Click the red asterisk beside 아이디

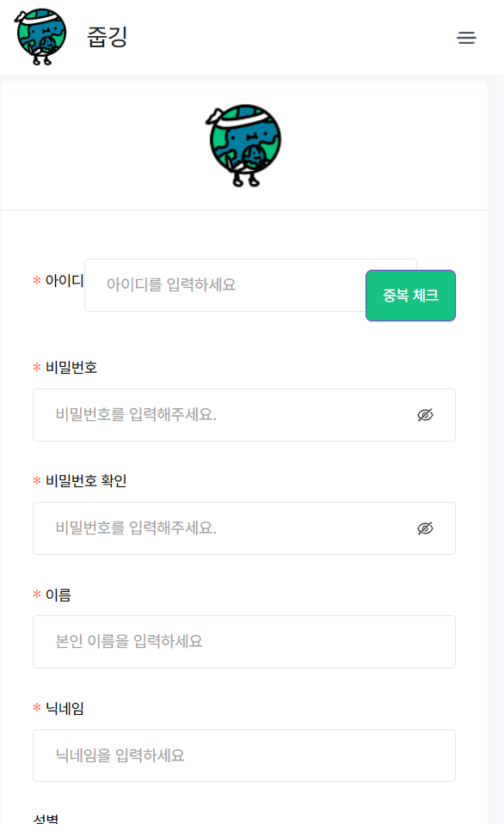pos(35,279)
